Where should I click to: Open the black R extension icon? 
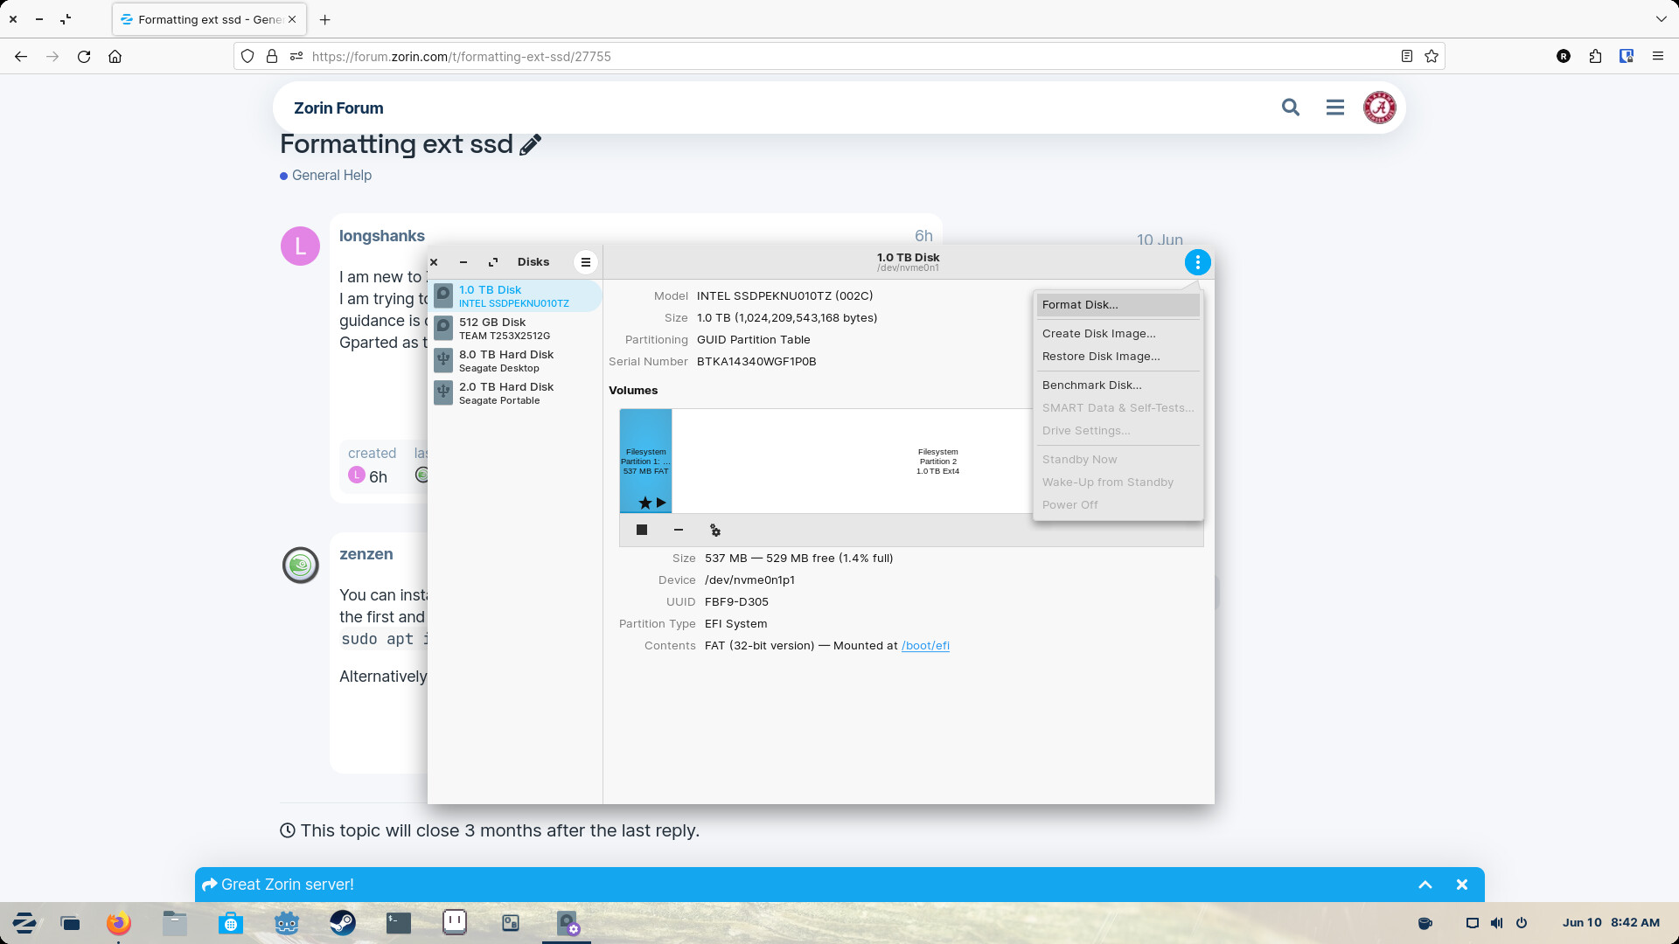pos(1564,56)
